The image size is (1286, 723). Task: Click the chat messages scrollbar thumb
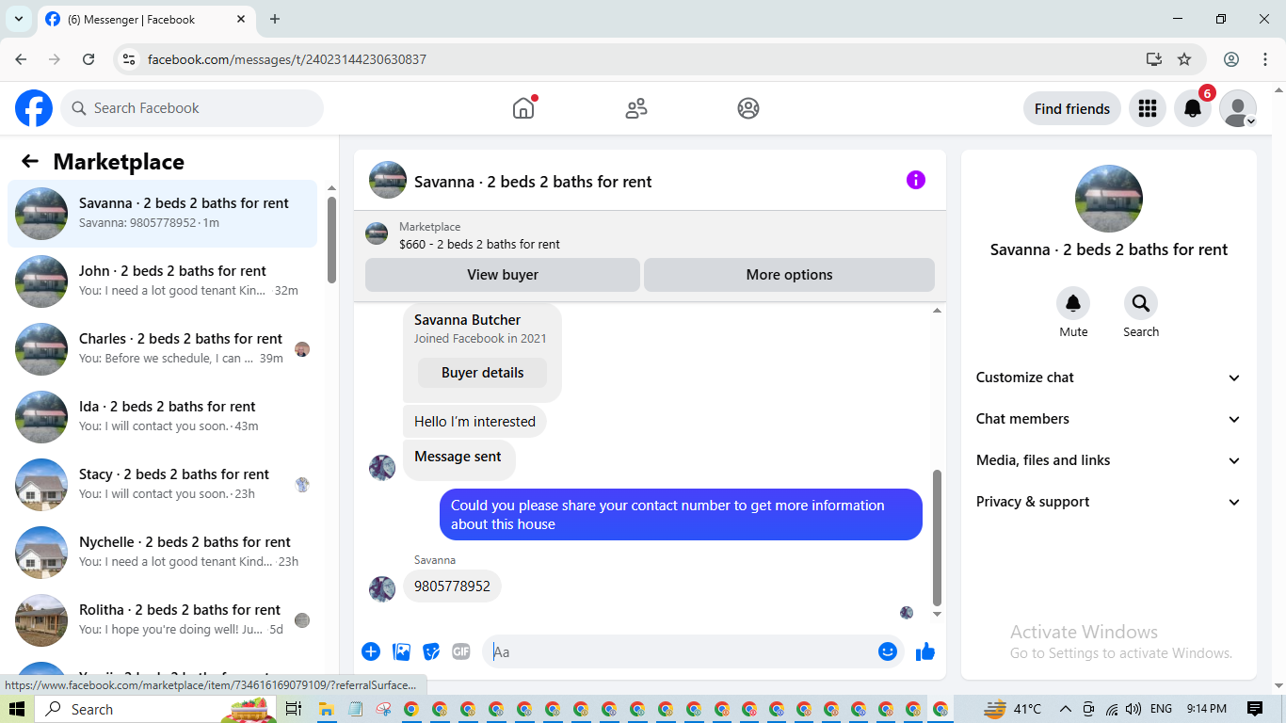[937, 538]
